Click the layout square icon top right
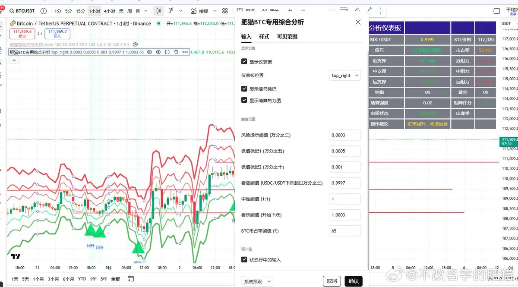 [x=497, y=11]
